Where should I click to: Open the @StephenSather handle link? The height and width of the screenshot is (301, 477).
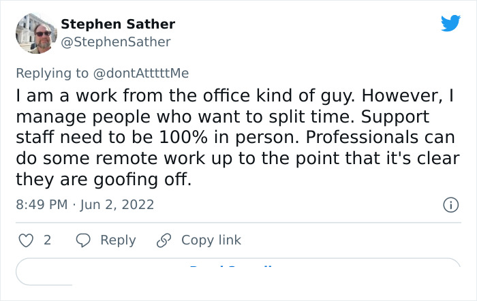click(116, 42)
